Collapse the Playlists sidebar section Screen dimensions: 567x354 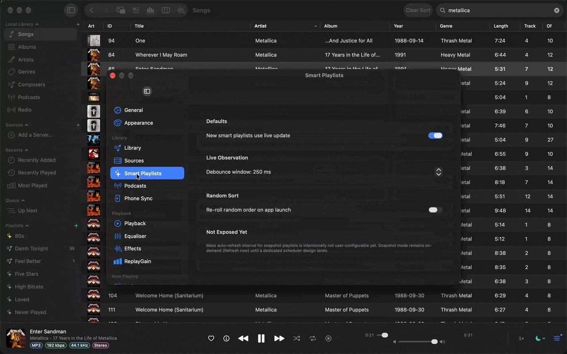[x=27, y=226]
